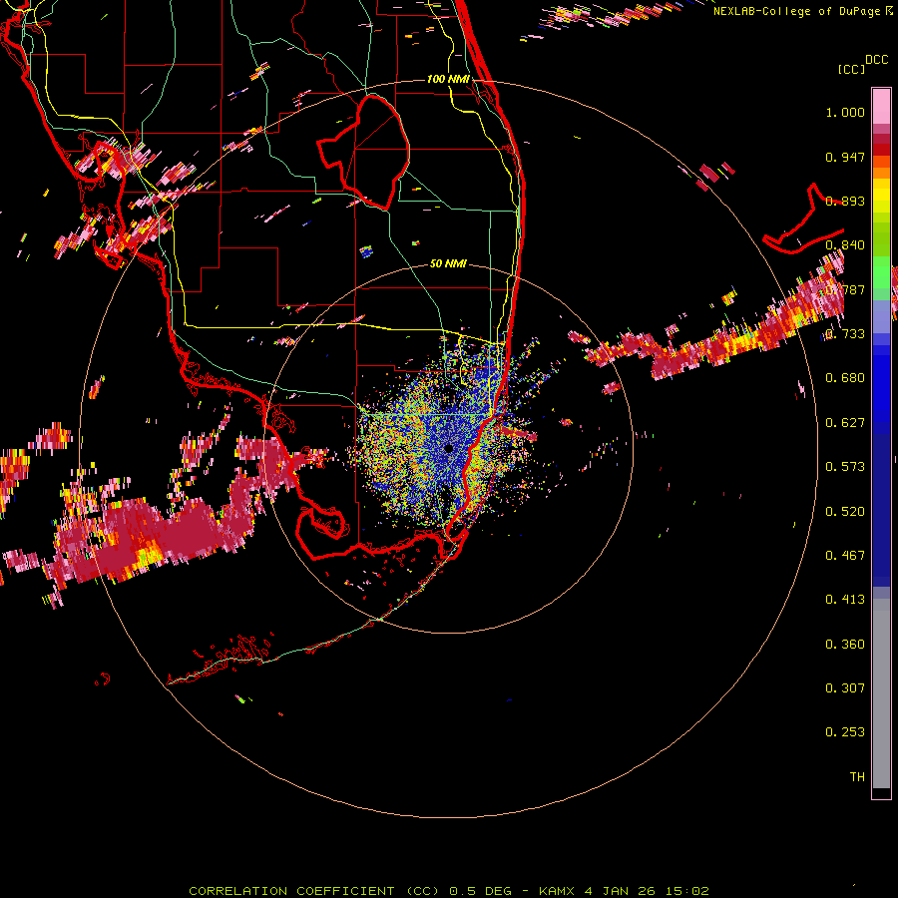Click the 0.360 scale value
Viewport: 898px width, 898px height.
845,645
